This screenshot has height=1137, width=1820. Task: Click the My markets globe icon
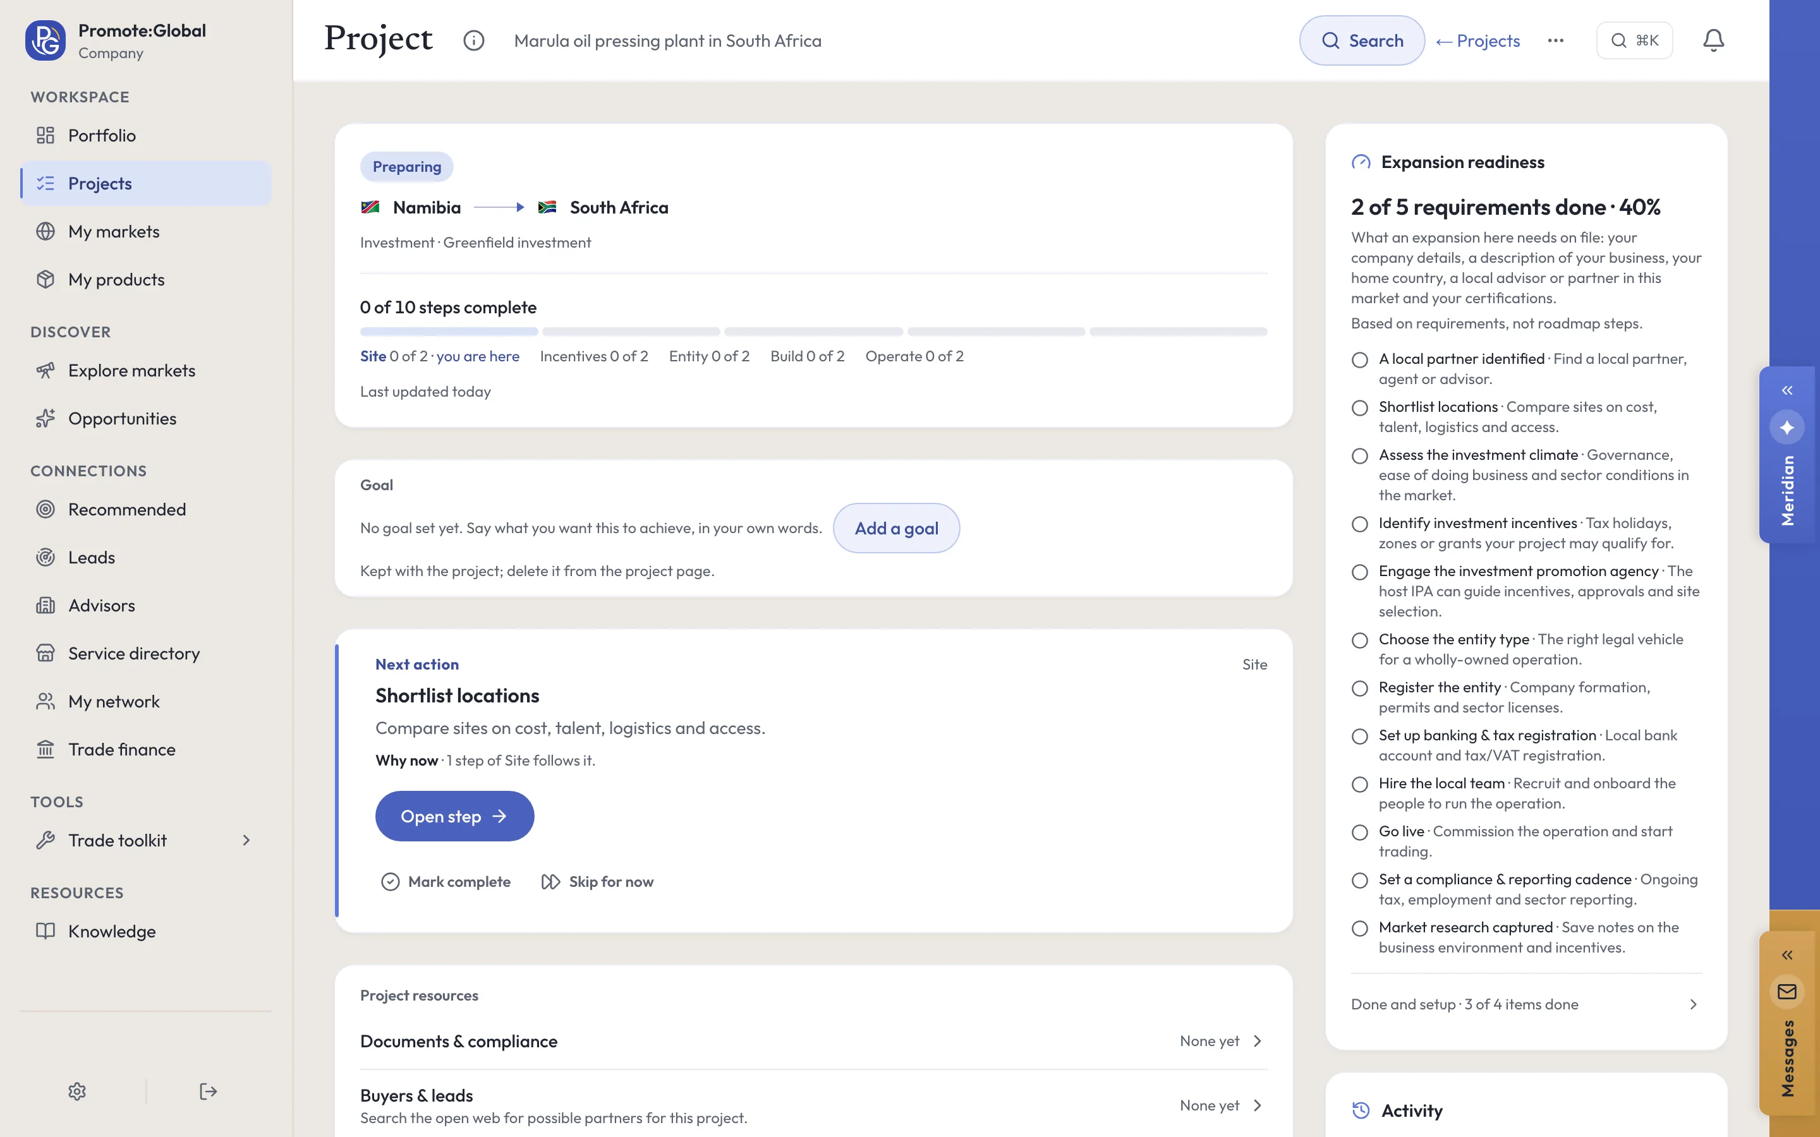pyautogui.click(x=45, y=232)
